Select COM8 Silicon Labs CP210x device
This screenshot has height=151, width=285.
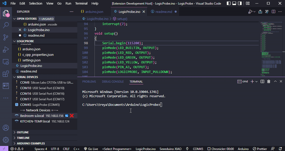point(44,83)
